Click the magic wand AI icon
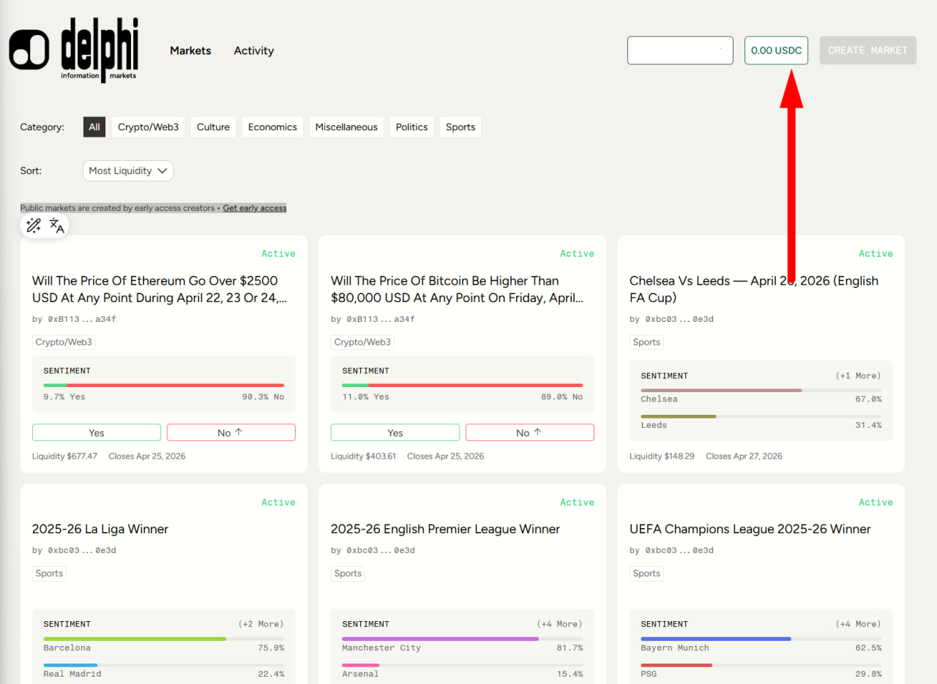Image resolution: width=937 pixels, height=684 pixels. (34, 226)
